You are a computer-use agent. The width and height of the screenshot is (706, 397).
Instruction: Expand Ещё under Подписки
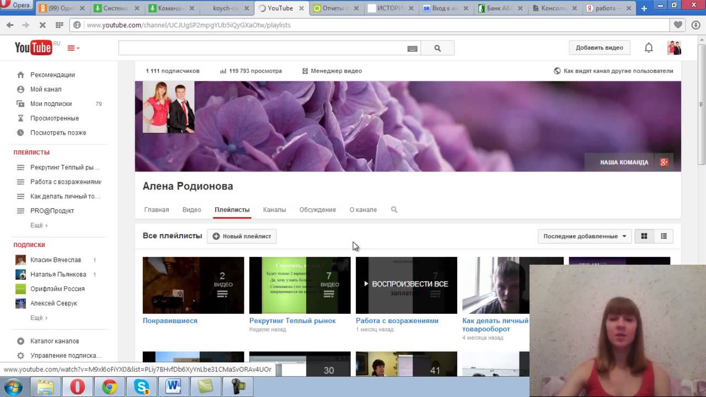coord(39,318)
